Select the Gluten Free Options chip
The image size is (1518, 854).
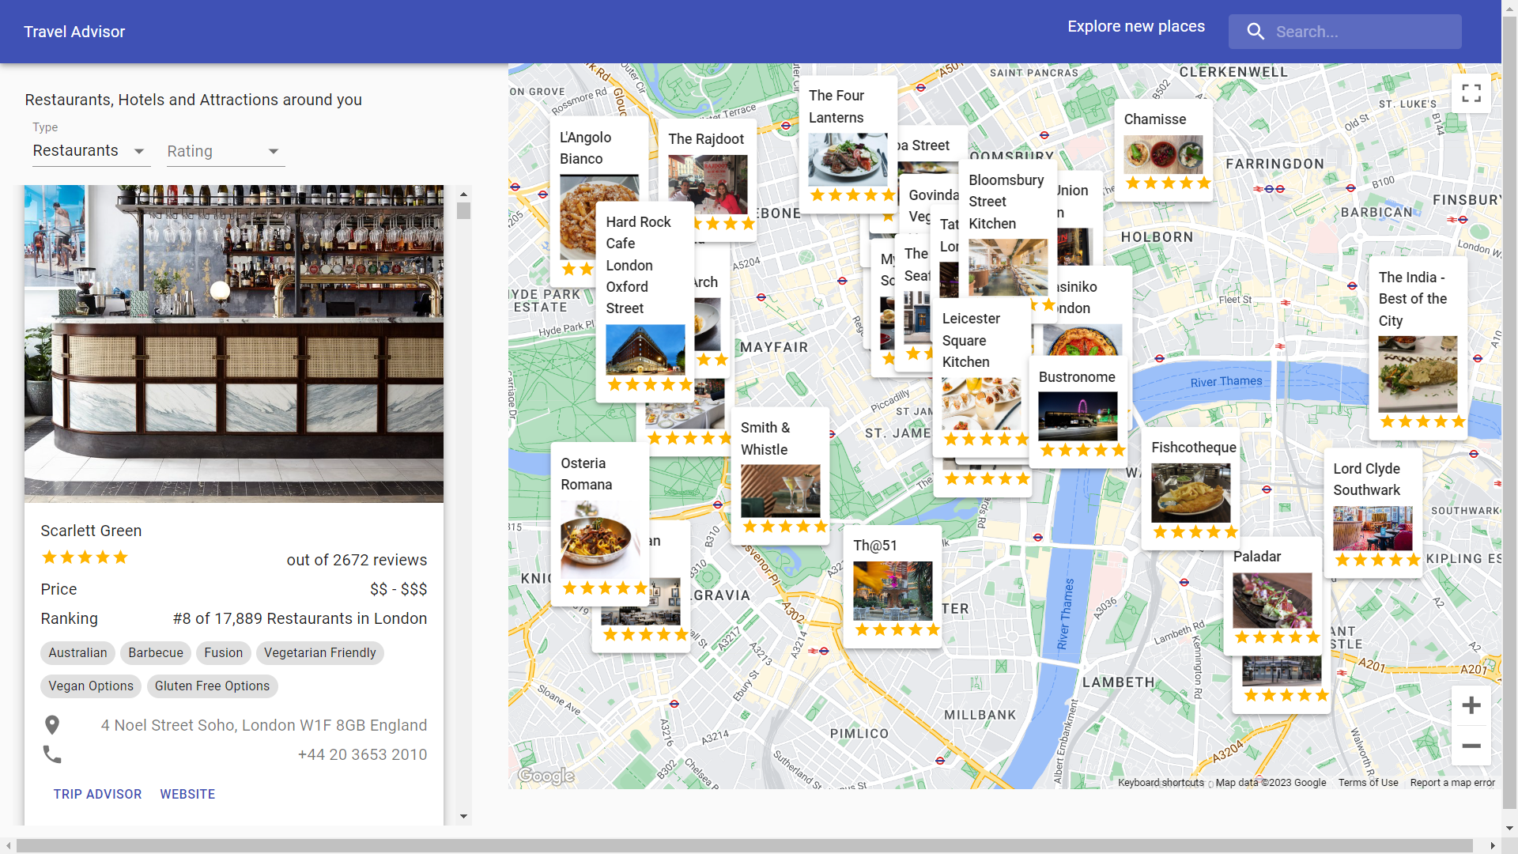212,686
